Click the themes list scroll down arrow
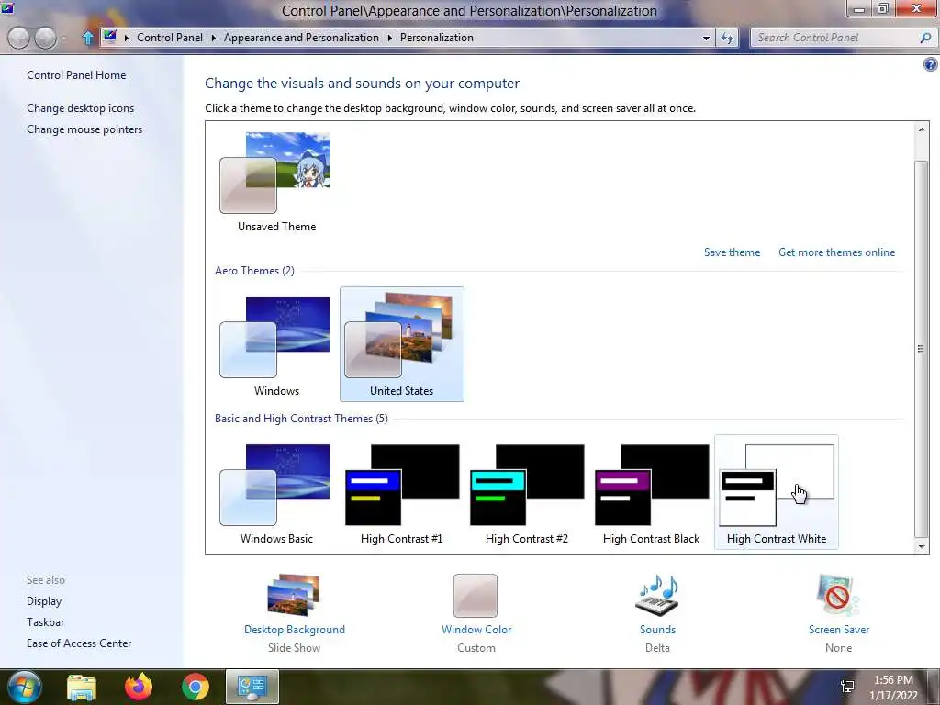 pyautogui.click(x=921, y=546)
